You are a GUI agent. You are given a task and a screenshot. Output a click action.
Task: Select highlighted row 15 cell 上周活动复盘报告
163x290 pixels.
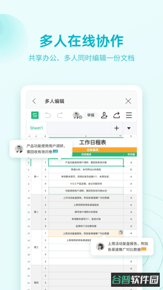pyautogui.click(x=86, y=233)
